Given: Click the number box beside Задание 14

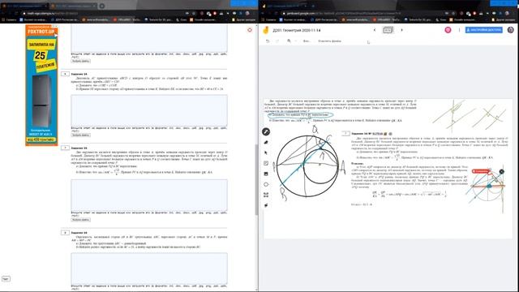Looking at the screenshot, I should 65,74.
